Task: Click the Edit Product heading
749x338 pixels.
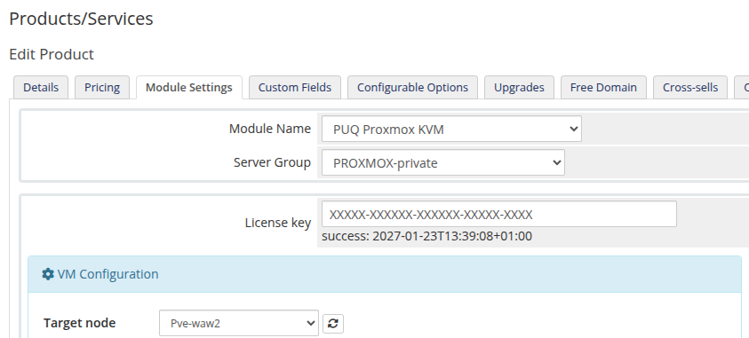Action: [52, 54]
